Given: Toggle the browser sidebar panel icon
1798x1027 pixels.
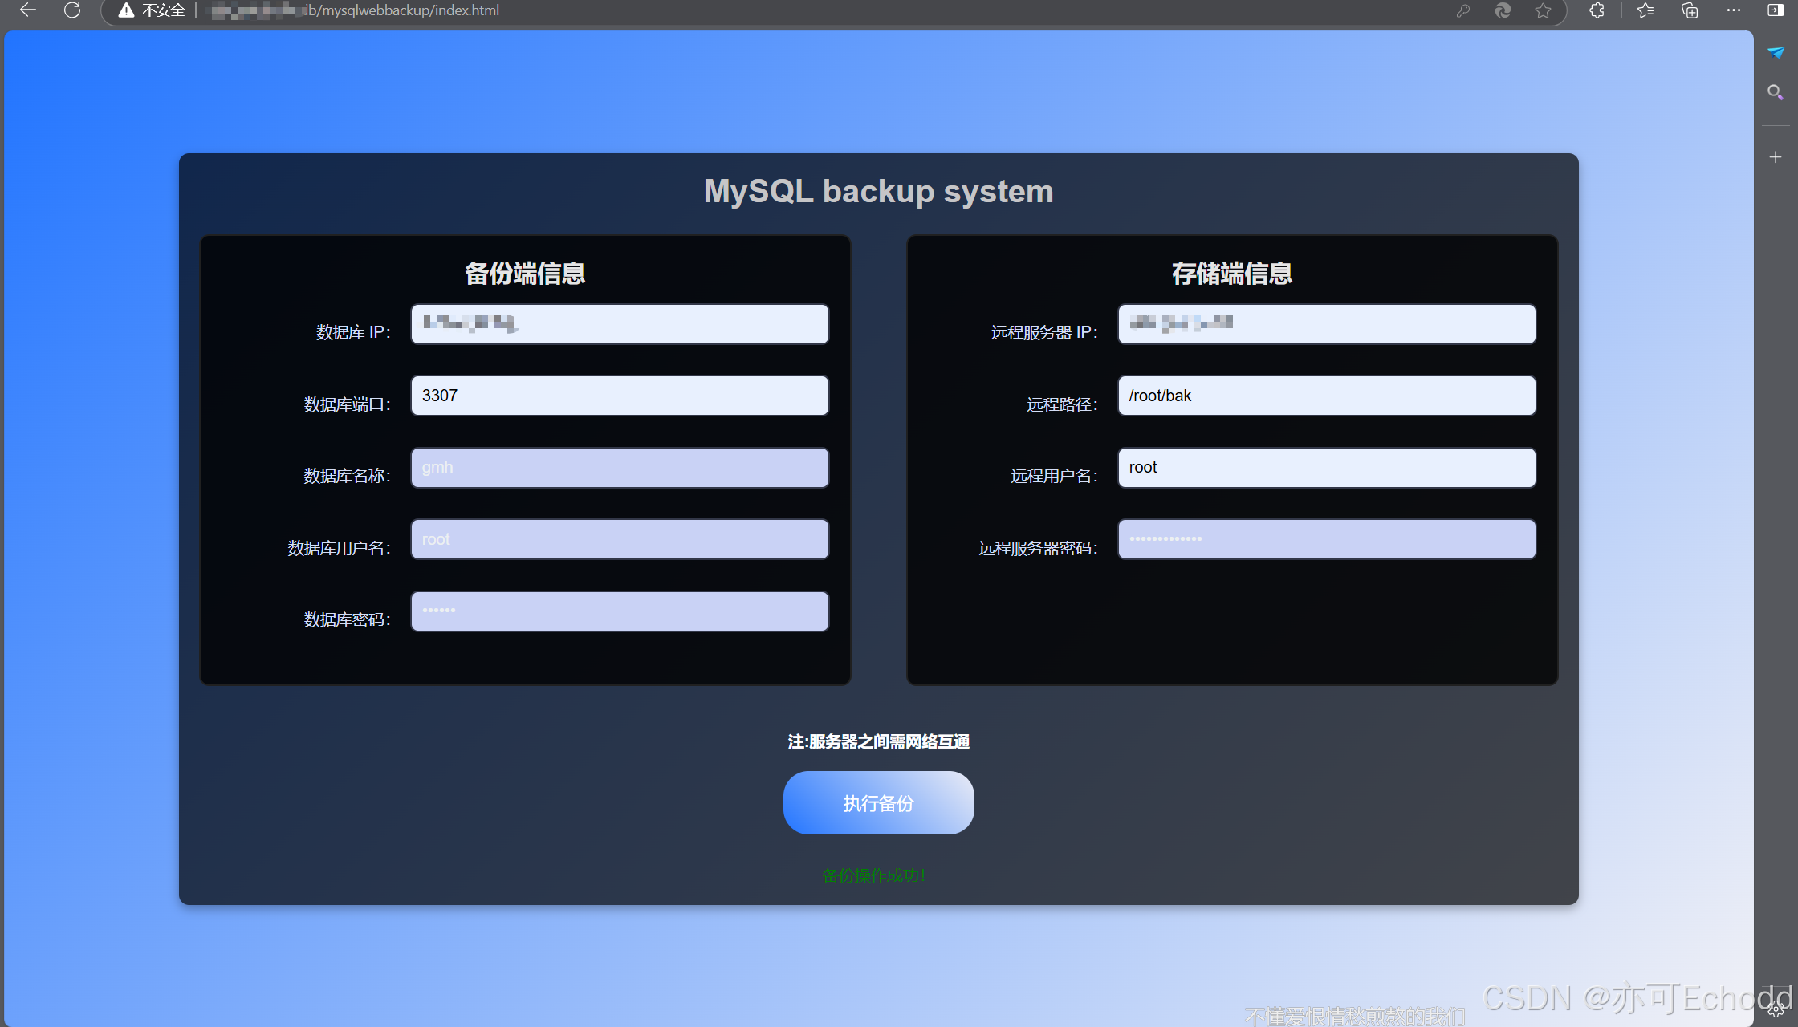Looking at the screenshot, I should click(1776, 10).
